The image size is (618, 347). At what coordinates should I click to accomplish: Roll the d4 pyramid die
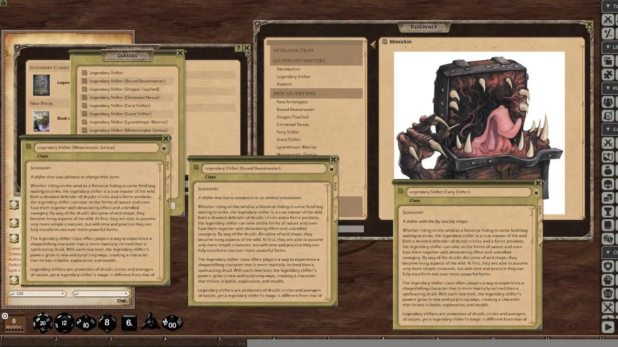point(150,321)
